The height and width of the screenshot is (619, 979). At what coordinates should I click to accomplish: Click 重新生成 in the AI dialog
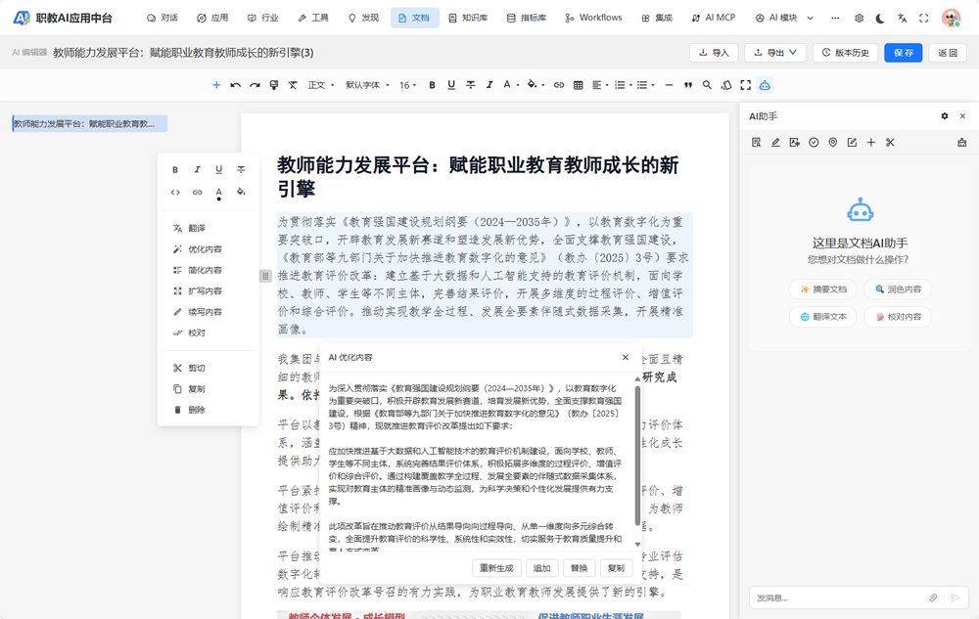point(496,568)
